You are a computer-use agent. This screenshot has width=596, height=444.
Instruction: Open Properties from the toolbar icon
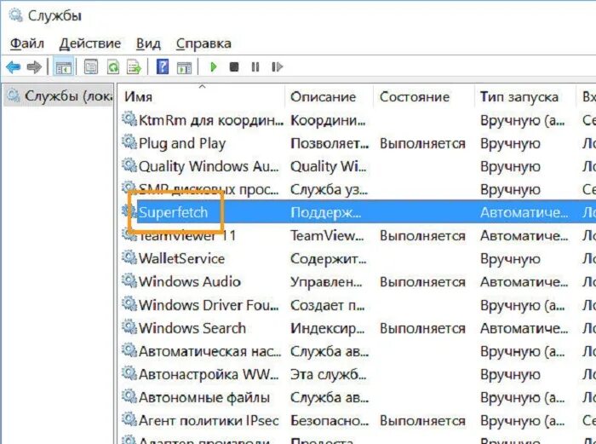[x=91, y=67]
